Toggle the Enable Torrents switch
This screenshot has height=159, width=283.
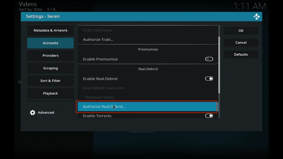point(209,116)
